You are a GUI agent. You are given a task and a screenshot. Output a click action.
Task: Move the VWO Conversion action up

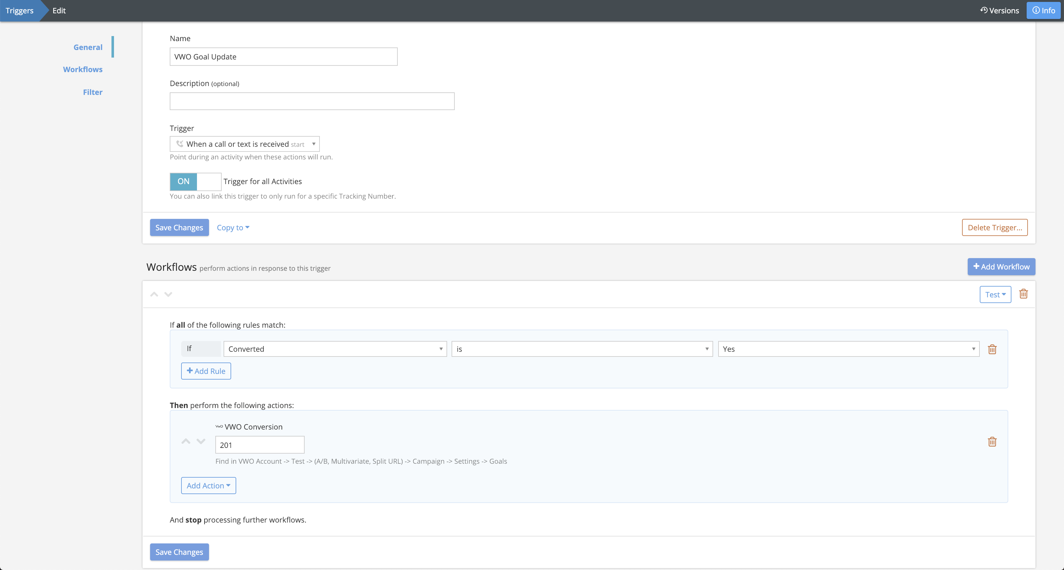click(x=186, y=441)
